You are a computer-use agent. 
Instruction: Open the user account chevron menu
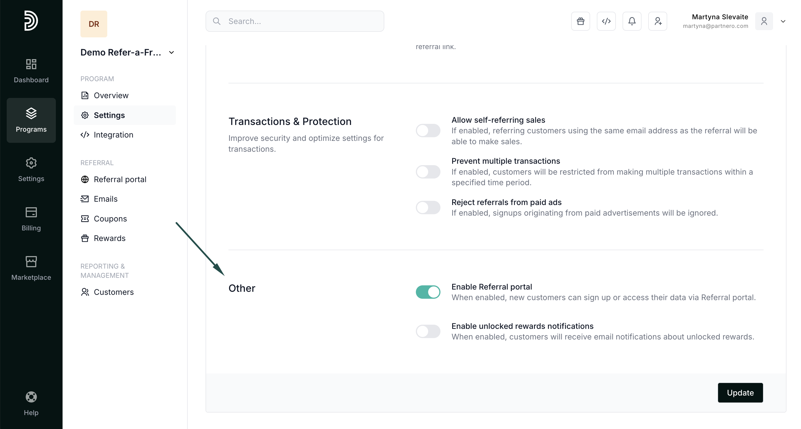click(783, 21)
